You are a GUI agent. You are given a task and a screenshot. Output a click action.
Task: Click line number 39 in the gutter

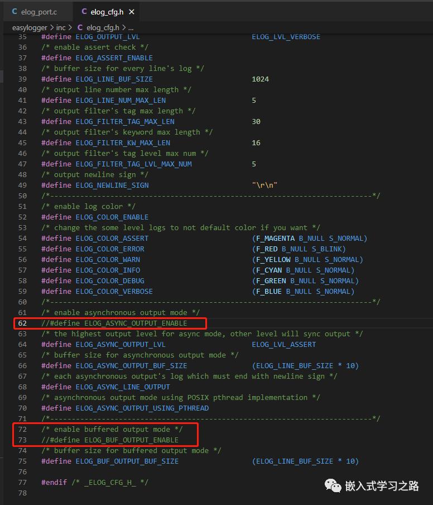[x=22, y=79]
